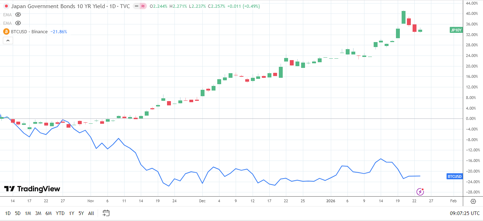This screenshot has height=221, width=483.
Task: Click the Dec label on time axis
Action: coord(202,201)
